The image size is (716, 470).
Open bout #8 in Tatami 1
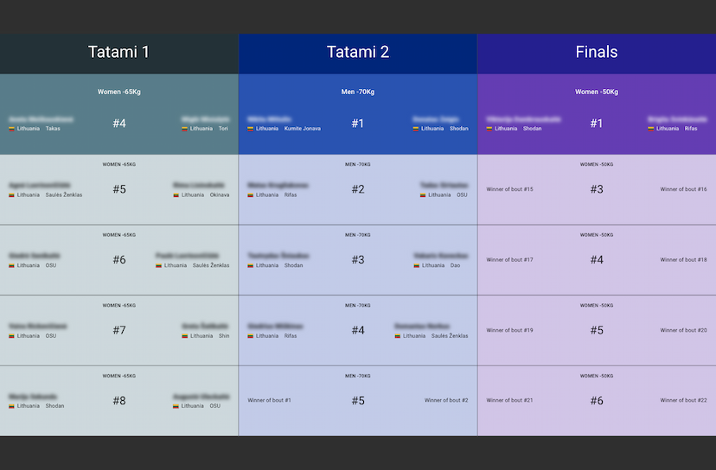(x=119, y=400)
